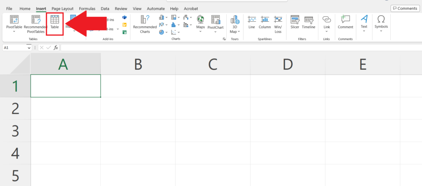Click the Recommended PivotTables icon
Viewport: 422px width, 186px height.
38,24
